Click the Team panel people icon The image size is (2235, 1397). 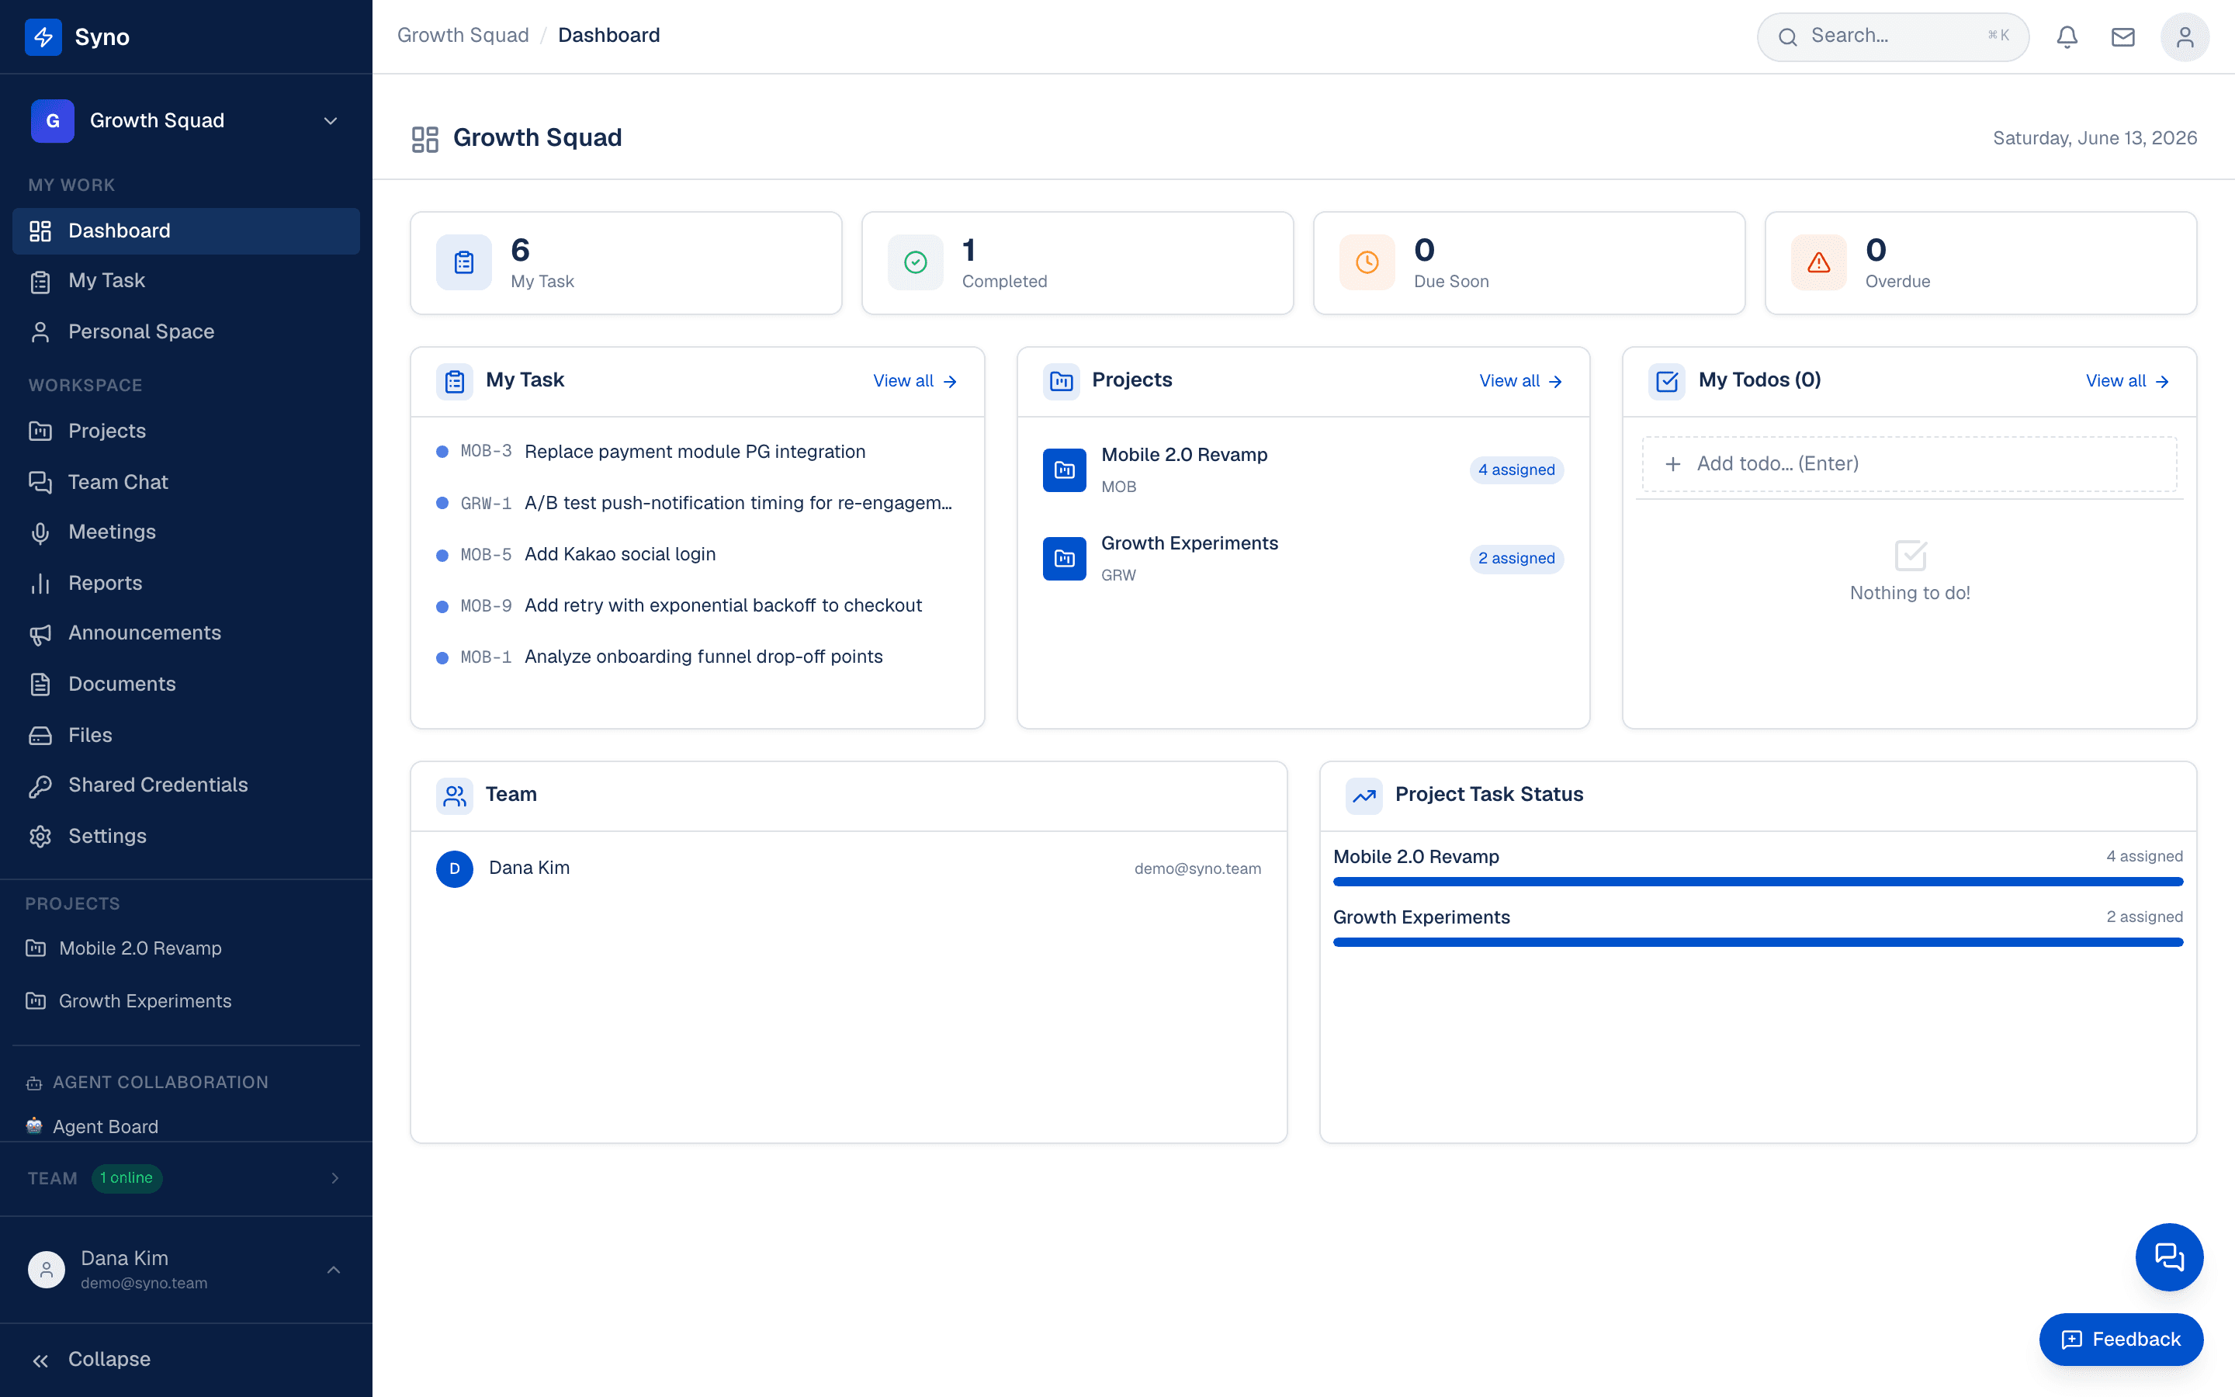[x=455, y=796]
